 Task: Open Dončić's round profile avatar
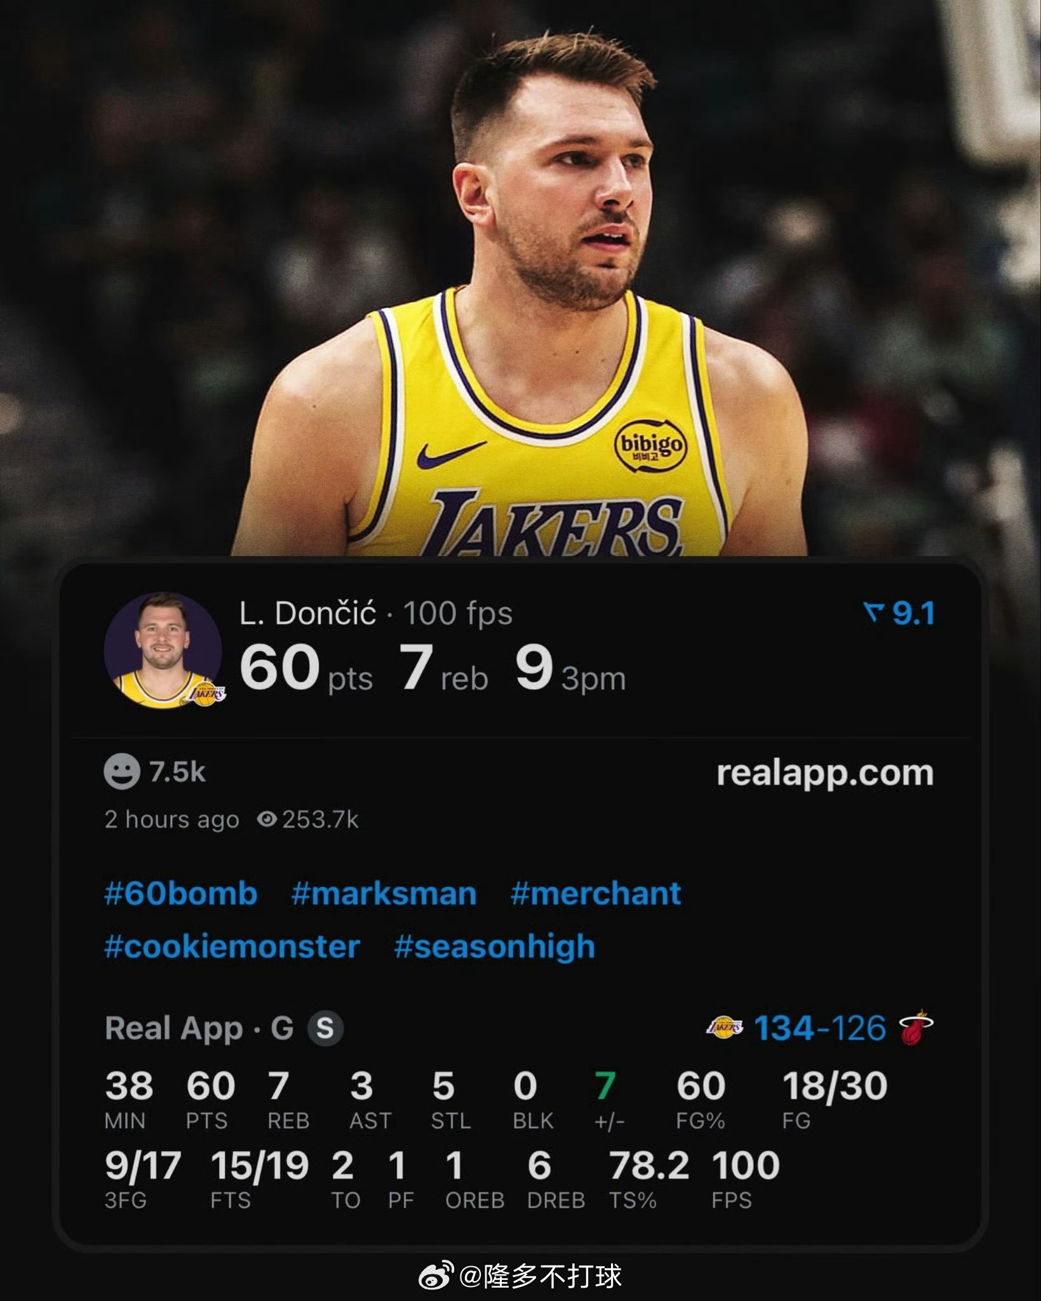(163, 651)
